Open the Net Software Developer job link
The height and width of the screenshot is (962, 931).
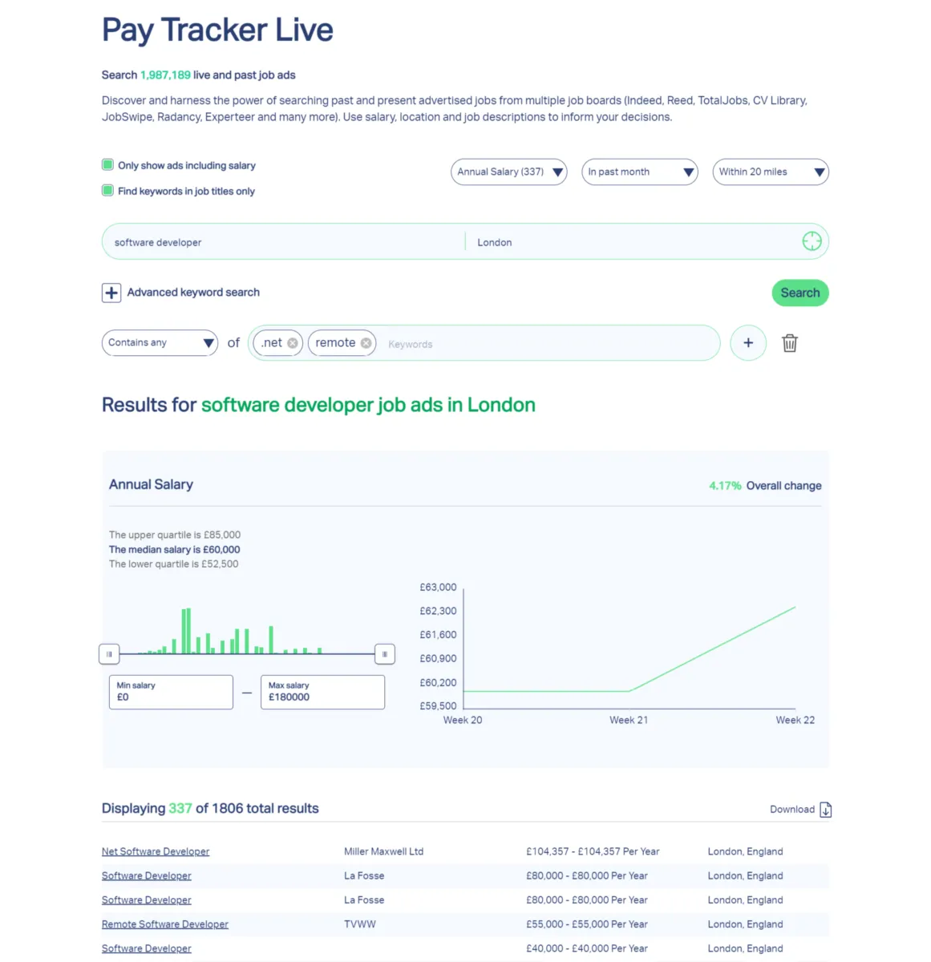pyautogui.click(x=156, y=851)
